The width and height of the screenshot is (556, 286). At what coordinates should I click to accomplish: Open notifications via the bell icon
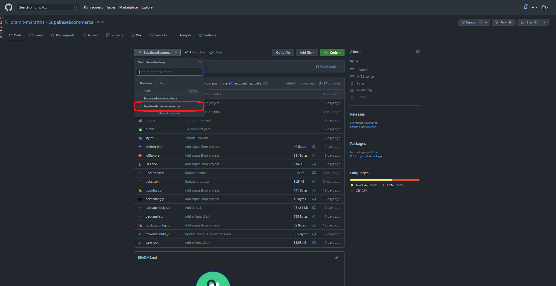tap(525, 7)
